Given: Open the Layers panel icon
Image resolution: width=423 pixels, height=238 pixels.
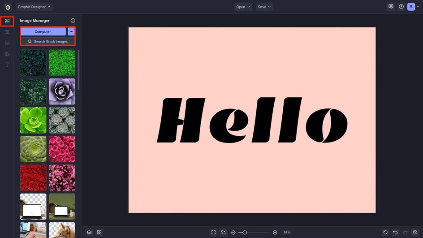Looking at the screenshot, I should pyautogui.click(x=89, y=232).
